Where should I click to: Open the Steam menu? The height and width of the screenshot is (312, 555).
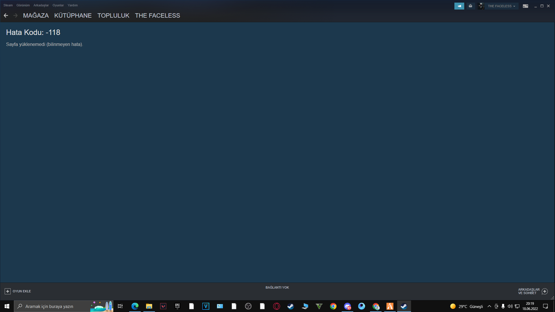click(8, 5)
